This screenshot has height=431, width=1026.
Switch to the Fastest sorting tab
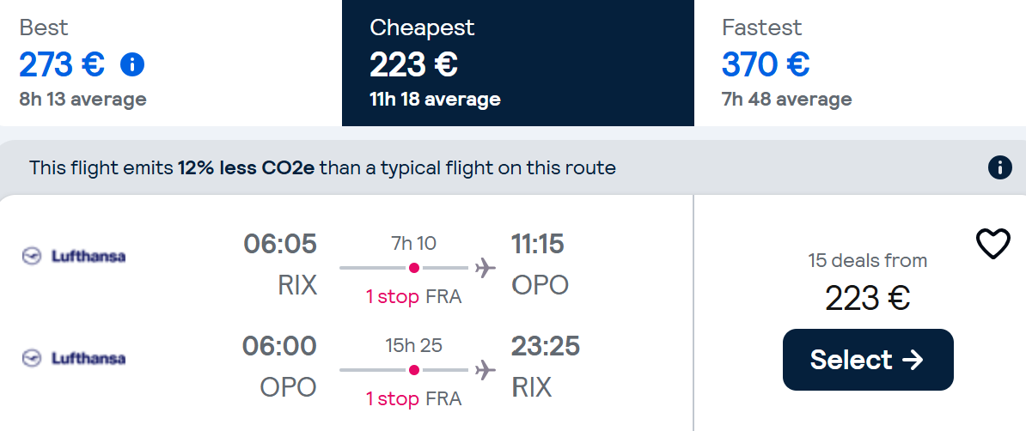click(860, 63)
